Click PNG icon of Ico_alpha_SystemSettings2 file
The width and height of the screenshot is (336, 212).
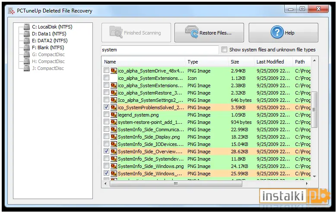114,100
